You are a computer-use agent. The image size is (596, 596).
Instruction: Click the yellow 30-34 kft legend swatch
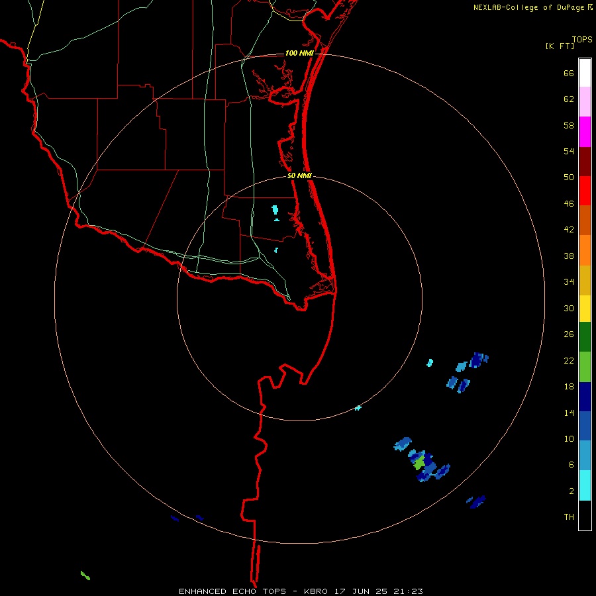pyautogui.click(x=585, y=309)
